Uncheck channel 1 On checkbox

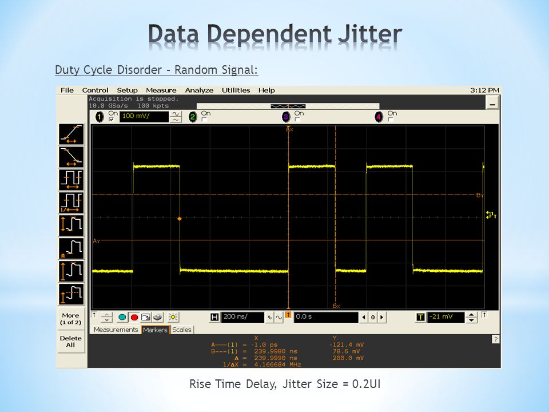coord(112,120)
